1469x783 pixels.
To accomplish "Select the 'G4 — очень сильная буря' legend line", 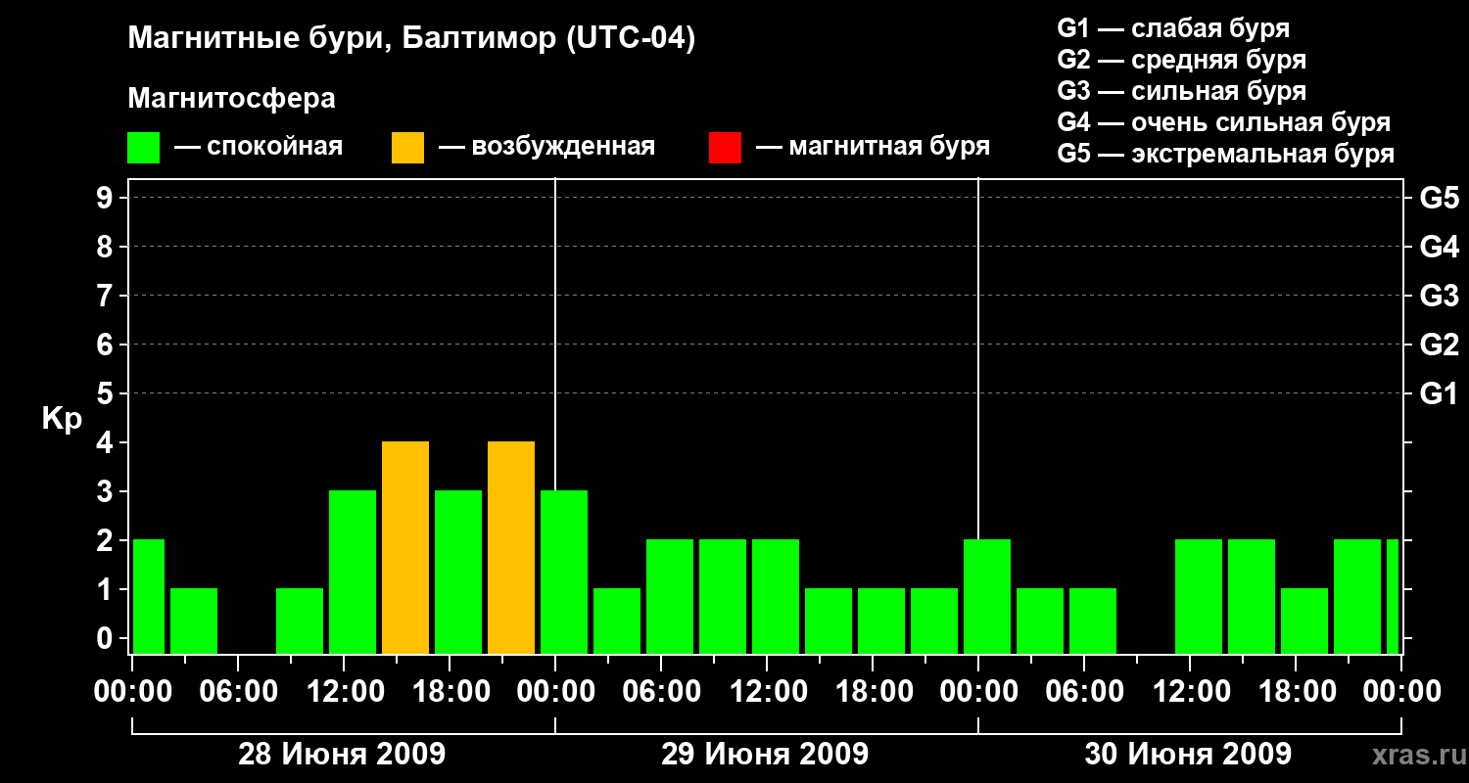I will point(1223,122).
